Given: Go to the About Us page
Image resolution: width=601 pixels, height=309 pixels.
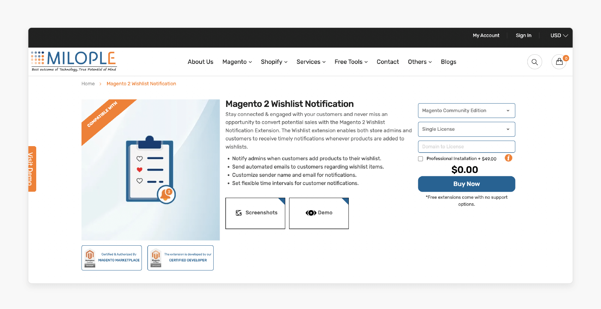Looking at the screenshot, I should [201, 62].
